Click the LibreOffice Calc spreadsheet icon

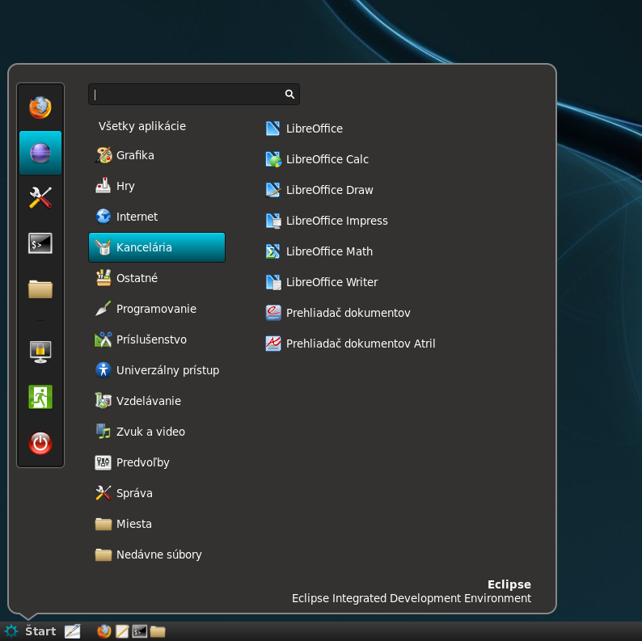[273, 159]
